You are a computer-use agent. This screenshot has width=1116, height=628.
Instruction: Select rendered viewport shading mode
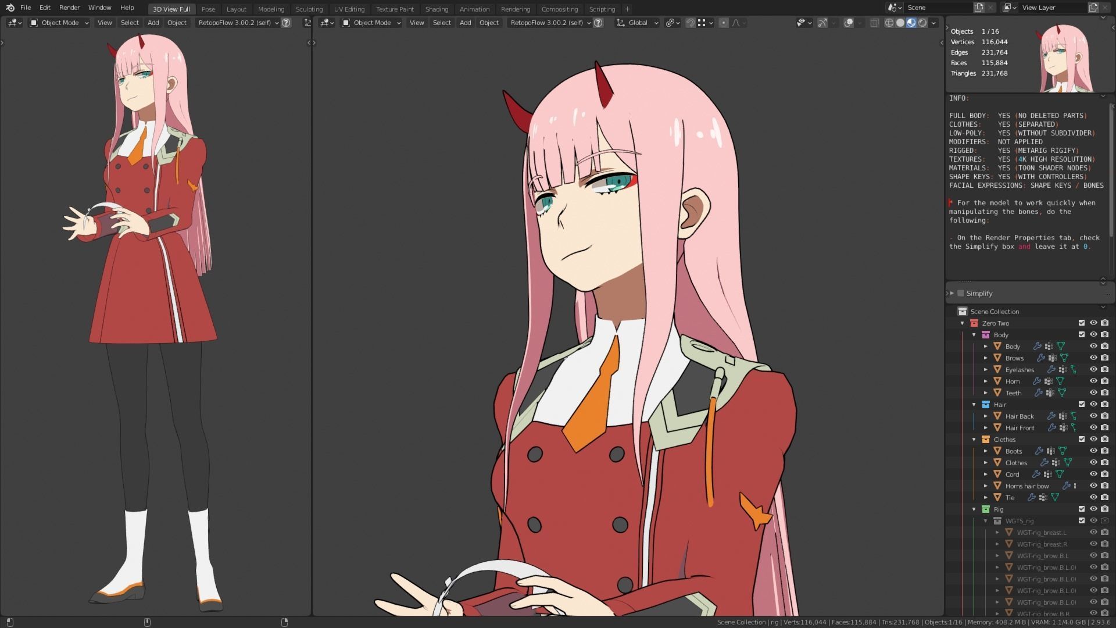[922, 23]
